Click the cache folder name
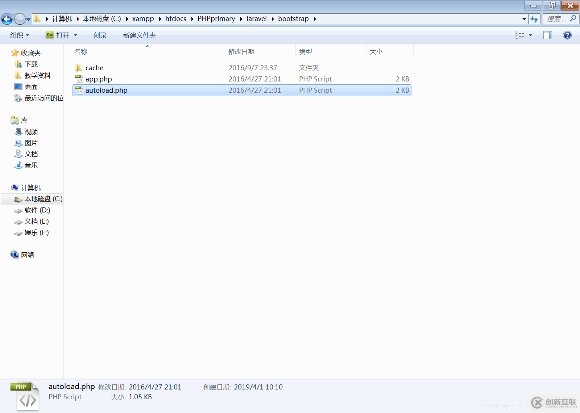 point(94,68)
